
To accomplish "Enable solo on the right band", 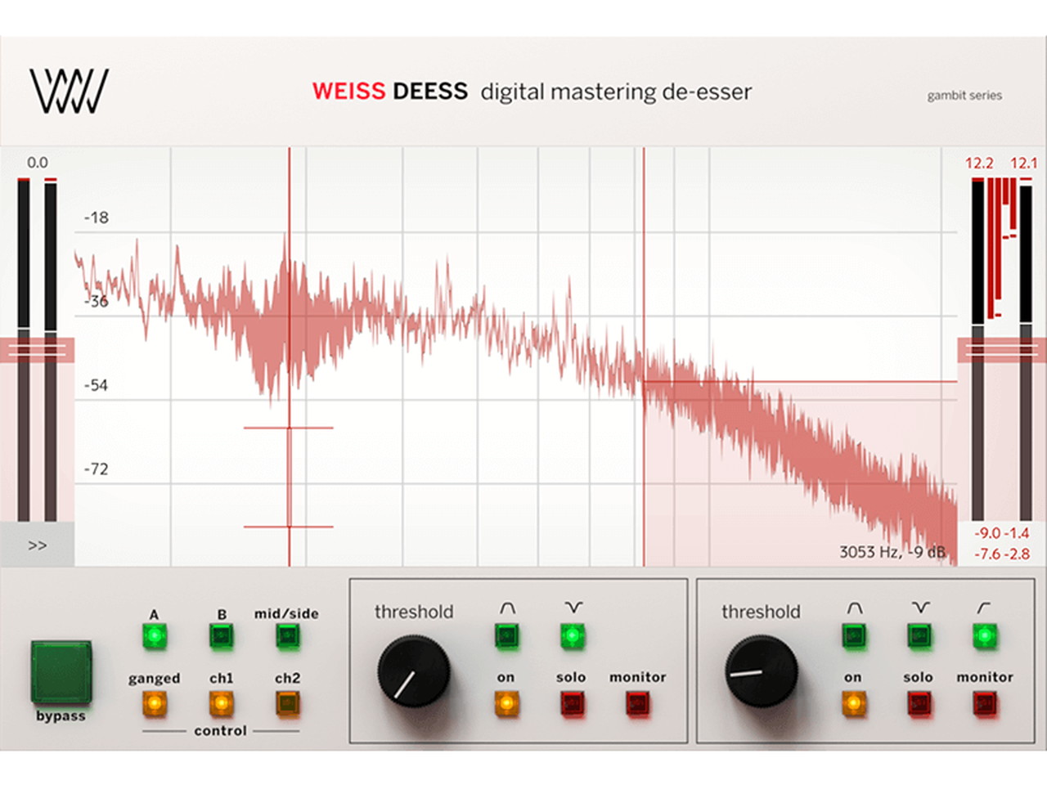I will click(x=919, y=702).
